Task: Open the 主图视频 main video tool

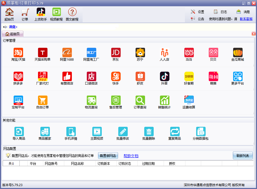Action: click(97, 133)
